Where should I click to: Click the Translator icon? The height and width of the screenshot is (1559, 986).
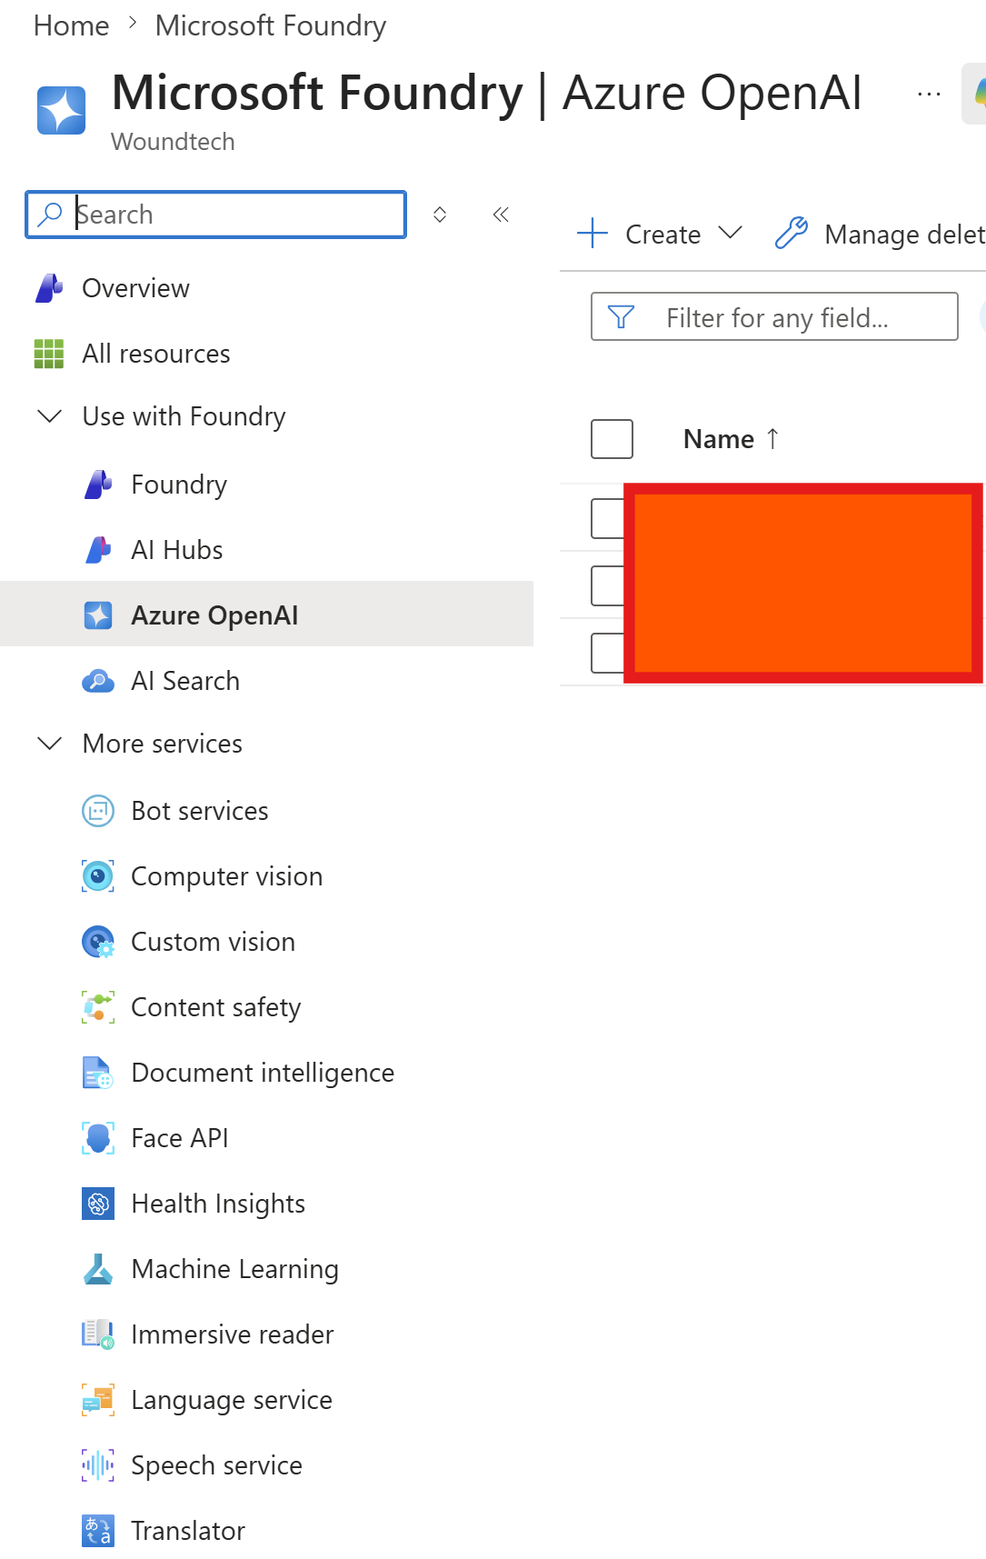98,1531
